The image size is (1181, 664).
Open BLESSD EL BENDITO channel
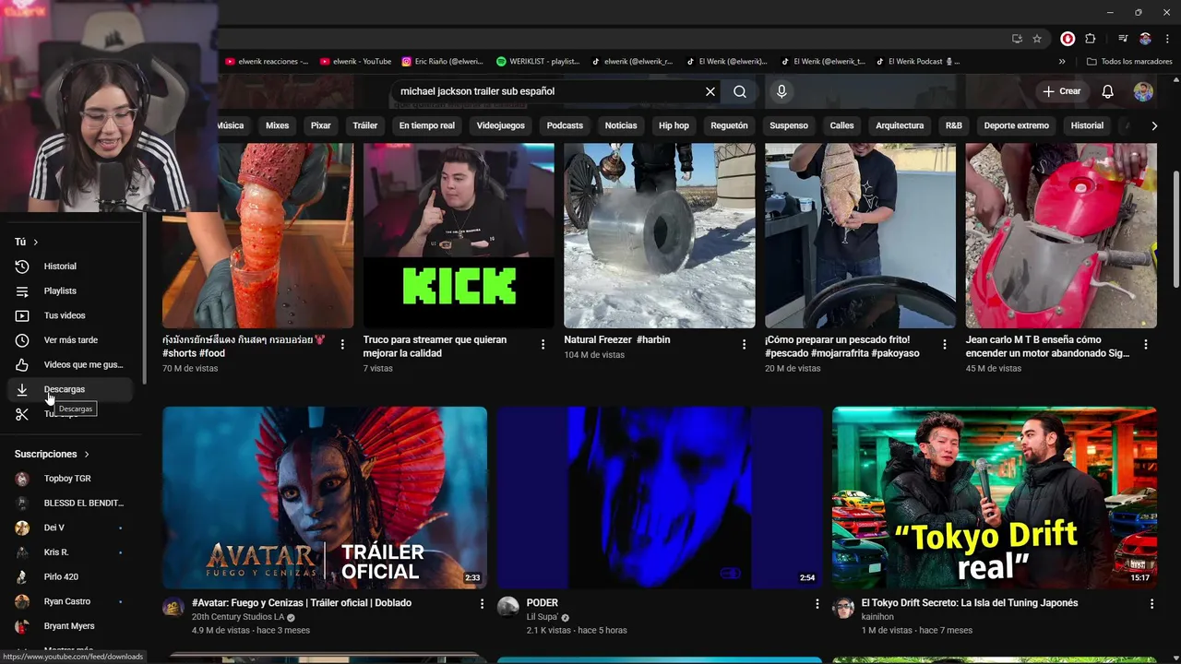click(x=72, y=503)
